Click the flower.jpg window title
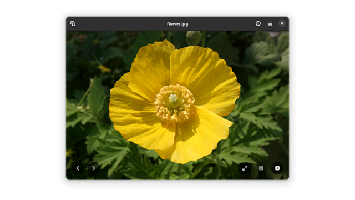 tap(177, 24)
